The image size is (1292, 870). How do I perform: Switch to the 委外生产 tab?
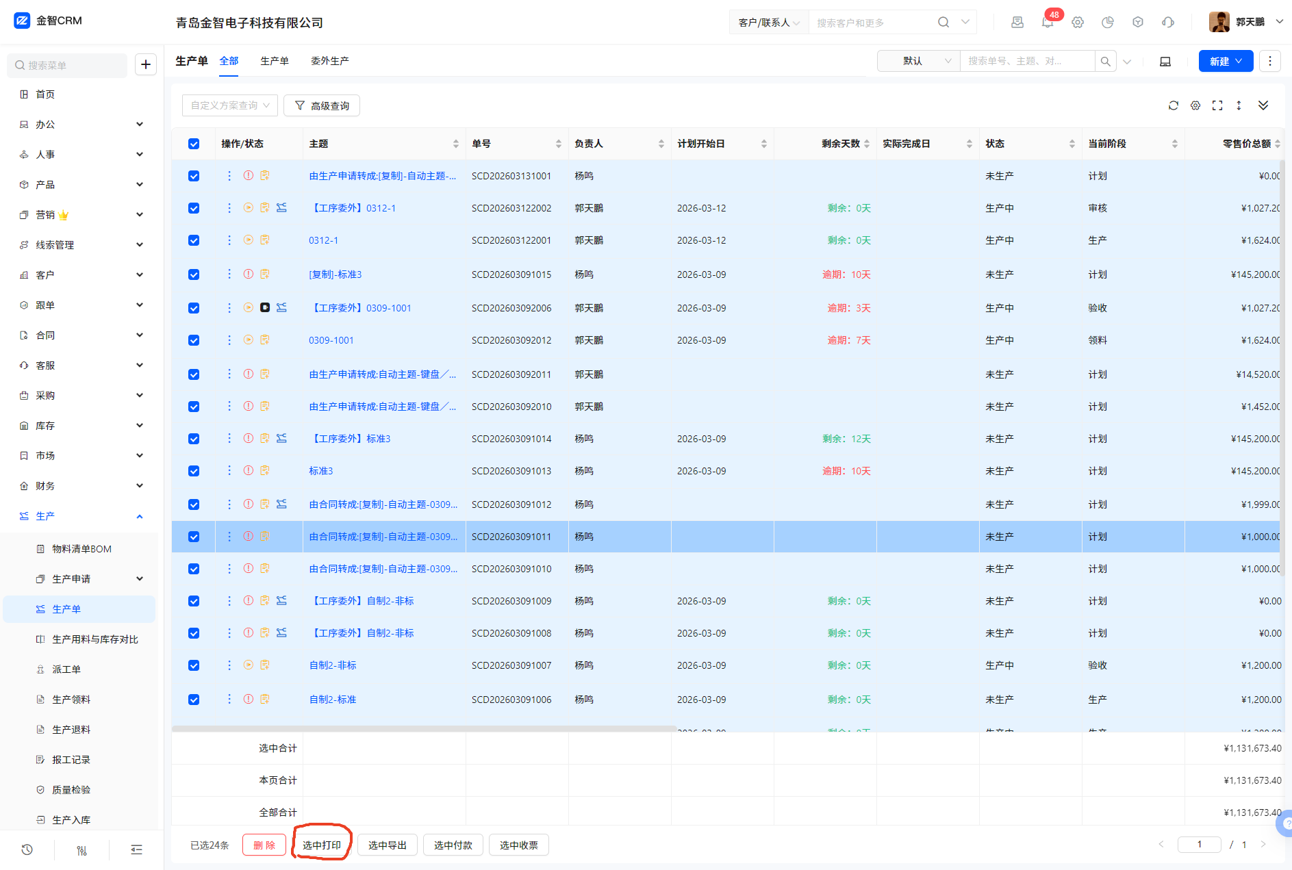329,61
